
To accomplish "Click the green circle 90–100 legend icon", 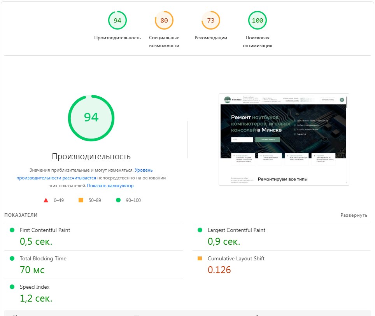I will (117, 200).
